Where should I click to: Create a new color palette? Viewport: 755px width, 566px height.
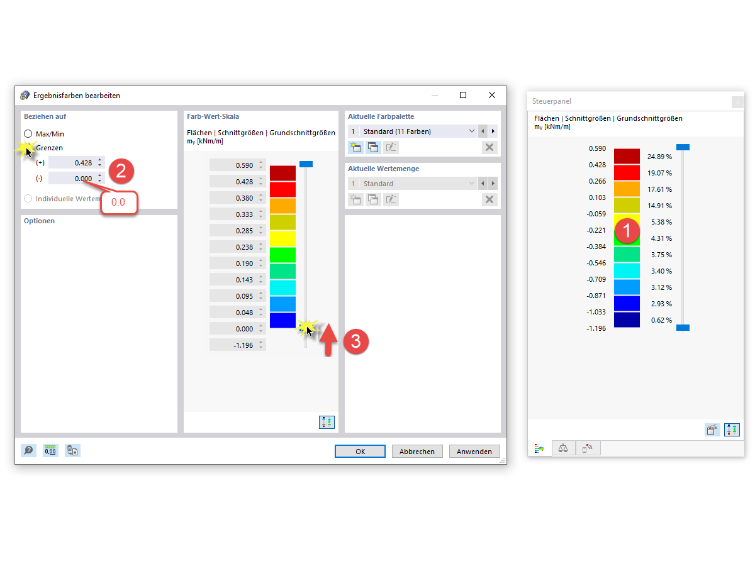pos(355,147)
